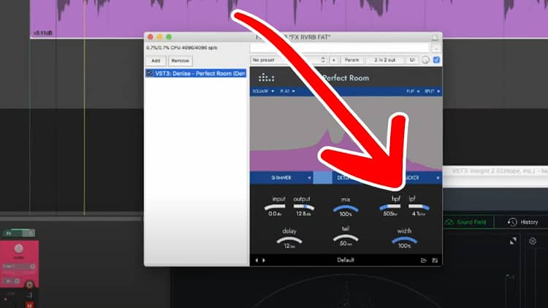The width and height of the screenshot is (548, 308).
Task: Save preset with disk icon
Action: [435, 260]
